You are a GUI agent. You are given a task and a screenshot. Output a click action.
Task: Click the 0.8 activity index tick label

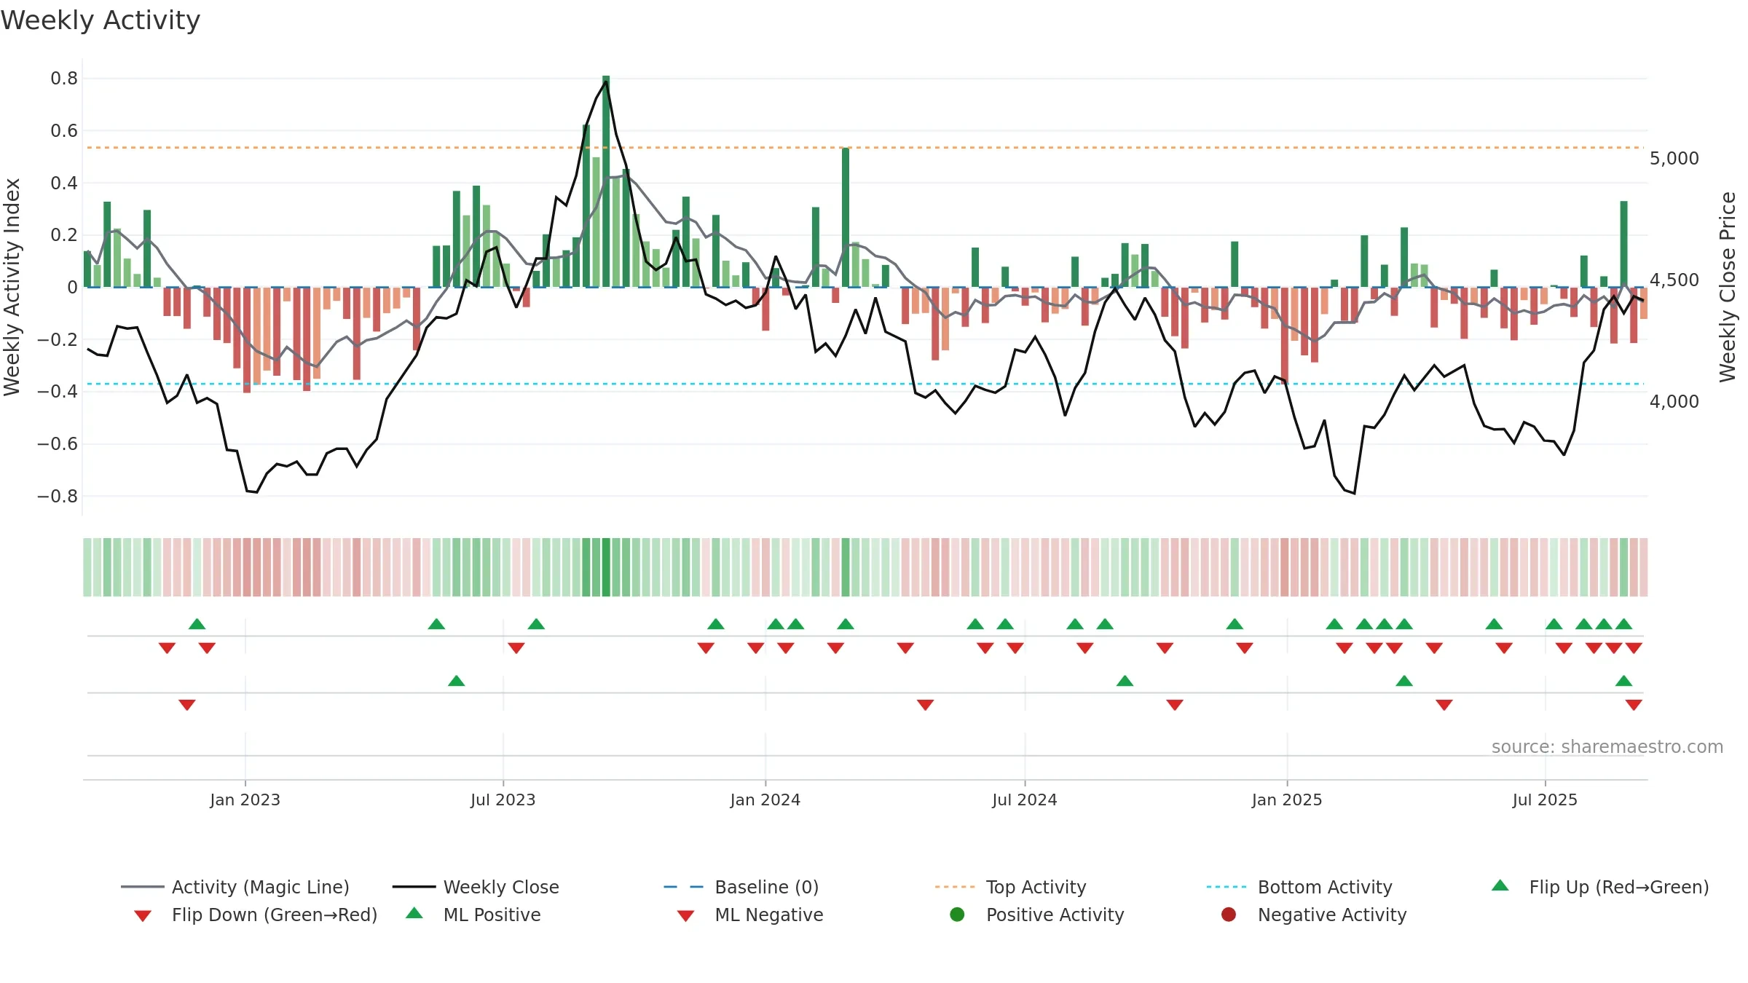(64, 79)
